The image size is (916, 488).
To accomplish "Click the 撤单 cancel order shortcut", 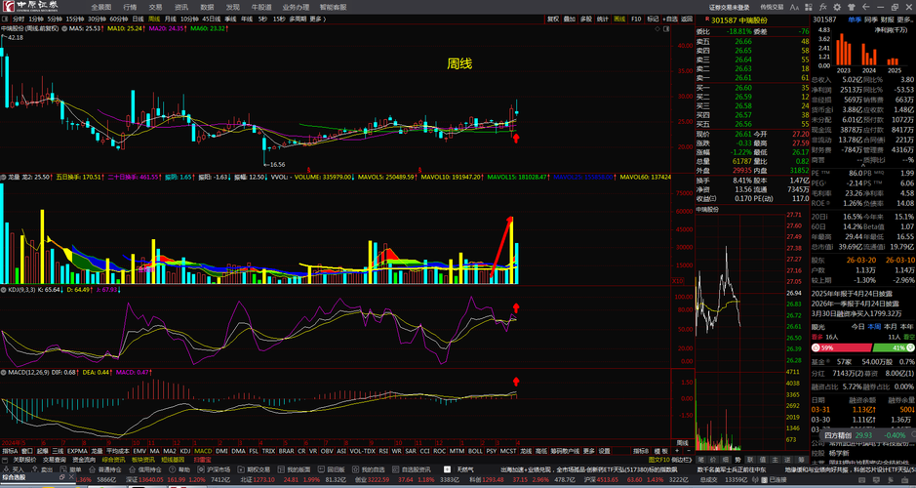I will 70,469.
